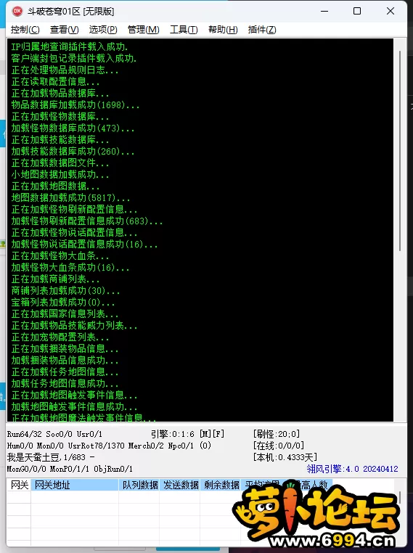413x553 pixels.
Task: Click status text MonG0/0/0 MonP0/1/1 ObjRun0/1
Action: 70,469
